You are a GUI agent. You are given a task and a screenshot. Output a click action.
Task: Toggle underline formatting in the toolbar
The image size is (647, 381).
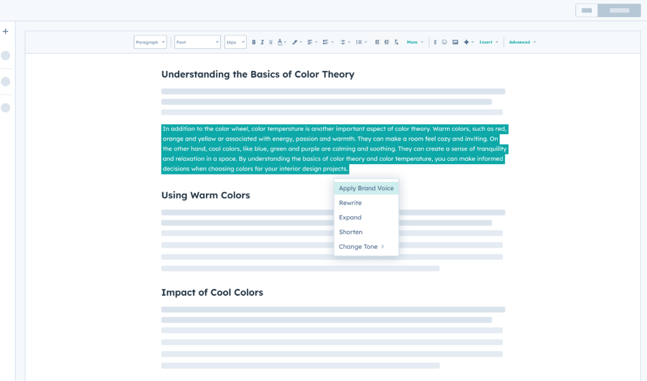point(271,42)
